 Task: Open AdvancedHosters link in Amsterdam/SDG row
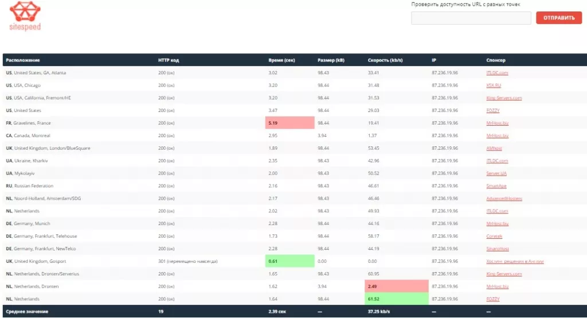point(504,199)
